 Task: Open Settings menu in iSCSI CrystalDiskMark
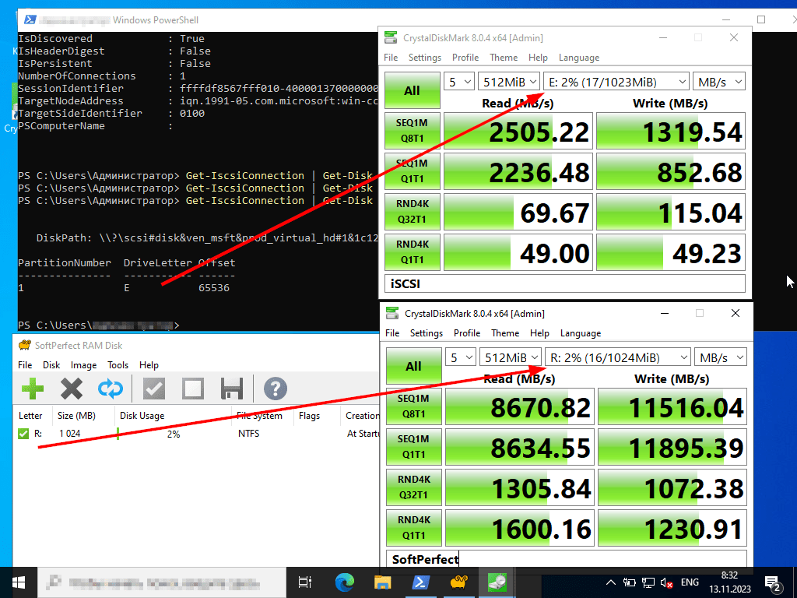tap(425, 58)
